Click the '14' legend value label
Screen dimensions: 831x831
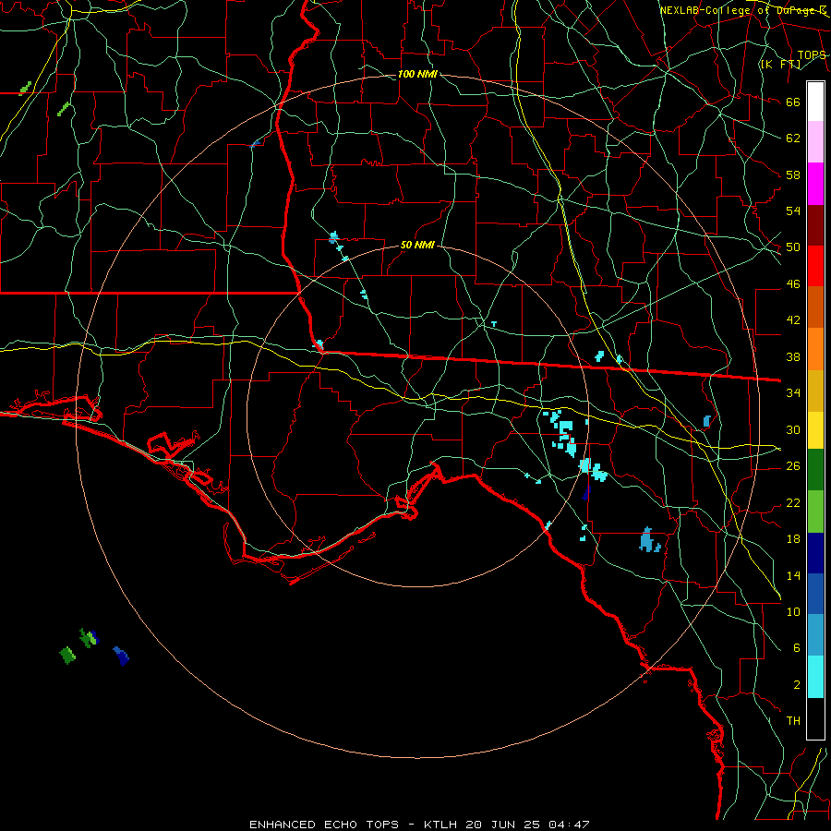tap(793, 575)
